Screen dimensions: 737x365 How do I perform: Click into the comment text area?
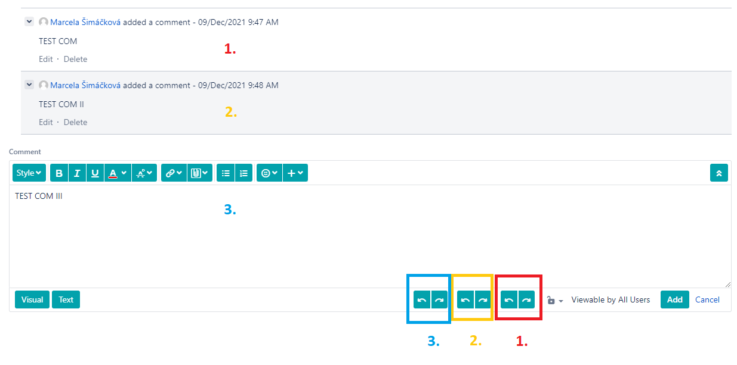pos(370,236)
